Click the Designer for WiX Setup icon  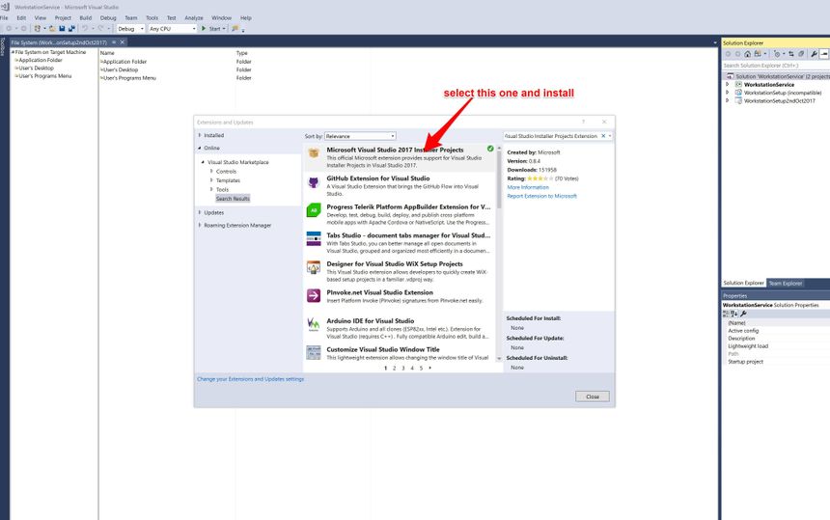tap(314, 267)
